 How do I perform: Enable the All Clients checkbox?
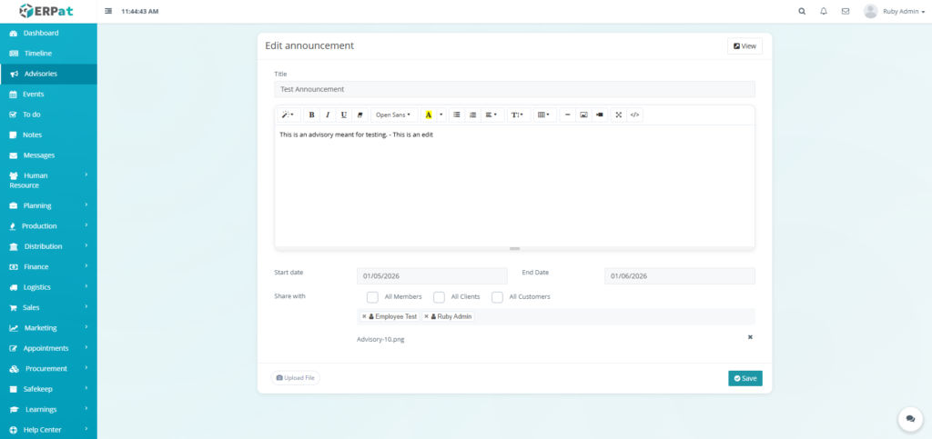(439, 297)
